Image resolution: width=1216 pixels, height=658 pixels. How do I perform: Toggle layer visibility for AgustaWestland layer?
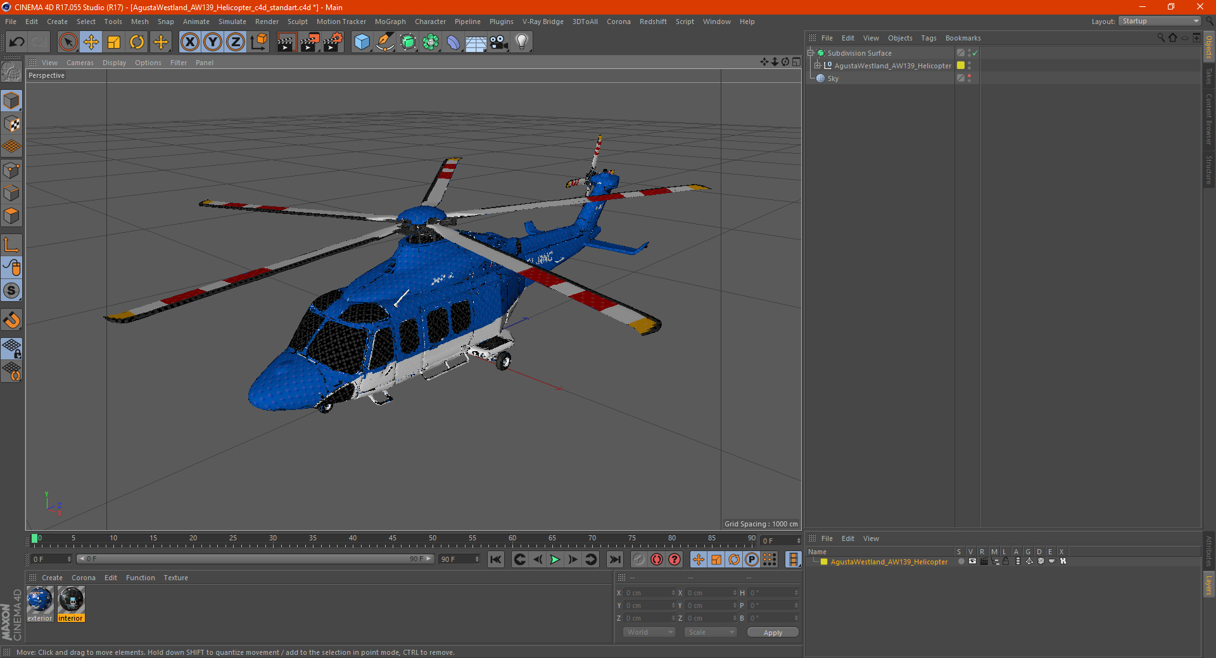(972, 561)
